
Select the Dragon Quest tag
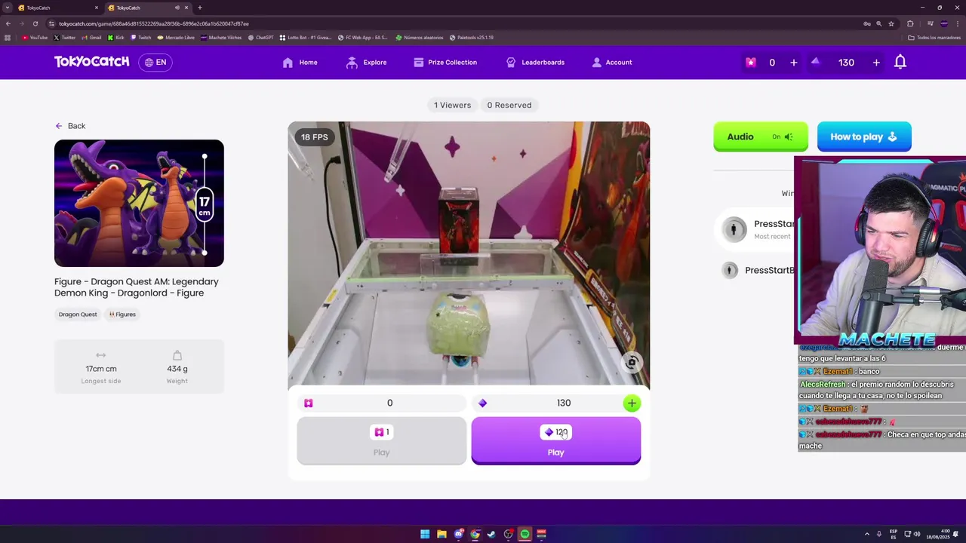tap(78, 314)
